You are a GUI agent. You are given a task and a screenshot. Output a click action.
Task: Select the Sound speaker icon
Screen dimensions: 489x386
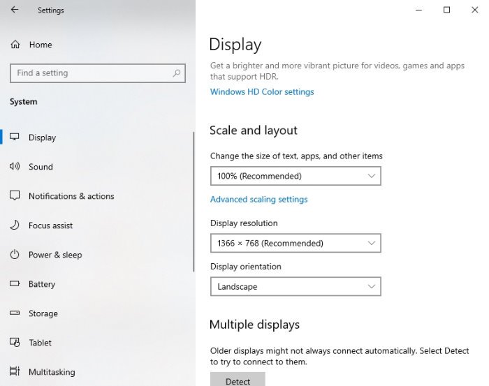15,166
